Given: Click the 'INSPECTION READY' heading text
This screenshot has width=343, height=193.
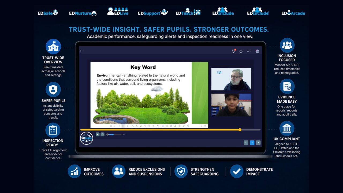Looking at the screenshot, I should coord(53,143).
